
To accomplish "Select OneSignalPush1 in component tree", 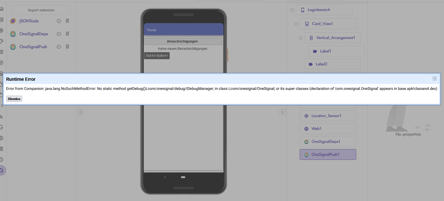I will 328,154.
